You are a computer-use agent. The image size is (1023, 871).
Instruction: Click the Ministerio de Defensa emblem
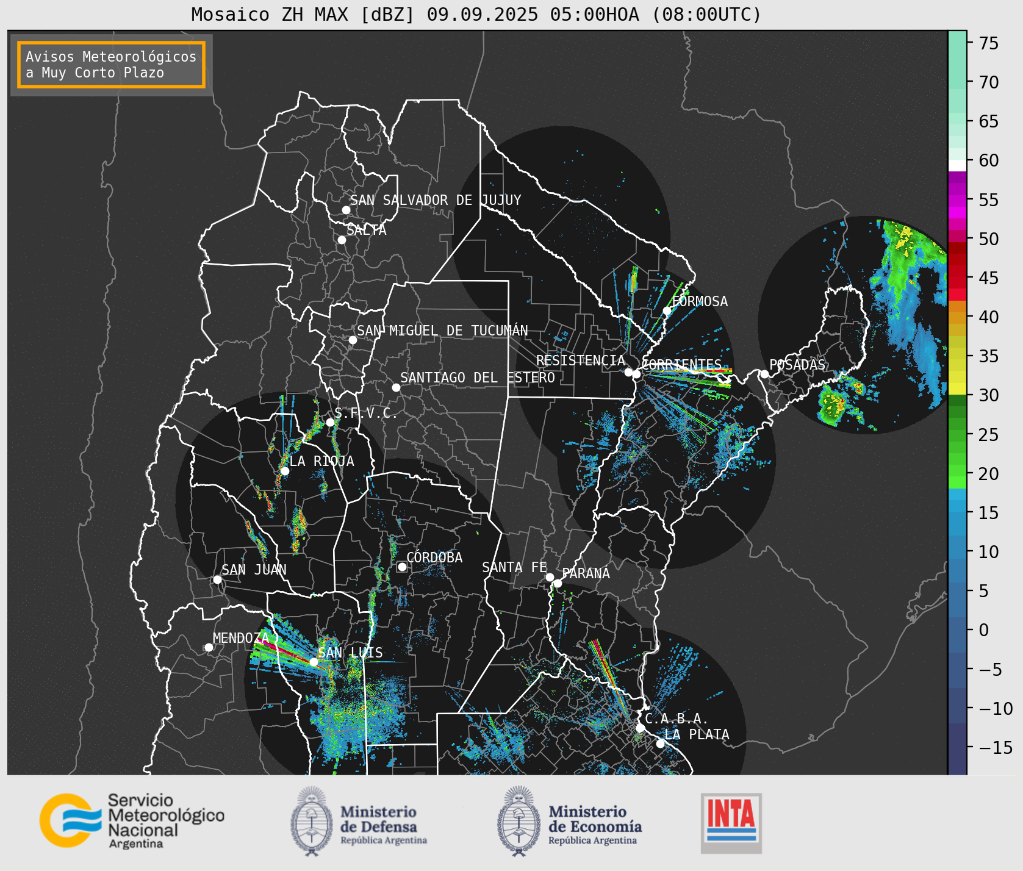pyautogui.click(x=312, y=821)
